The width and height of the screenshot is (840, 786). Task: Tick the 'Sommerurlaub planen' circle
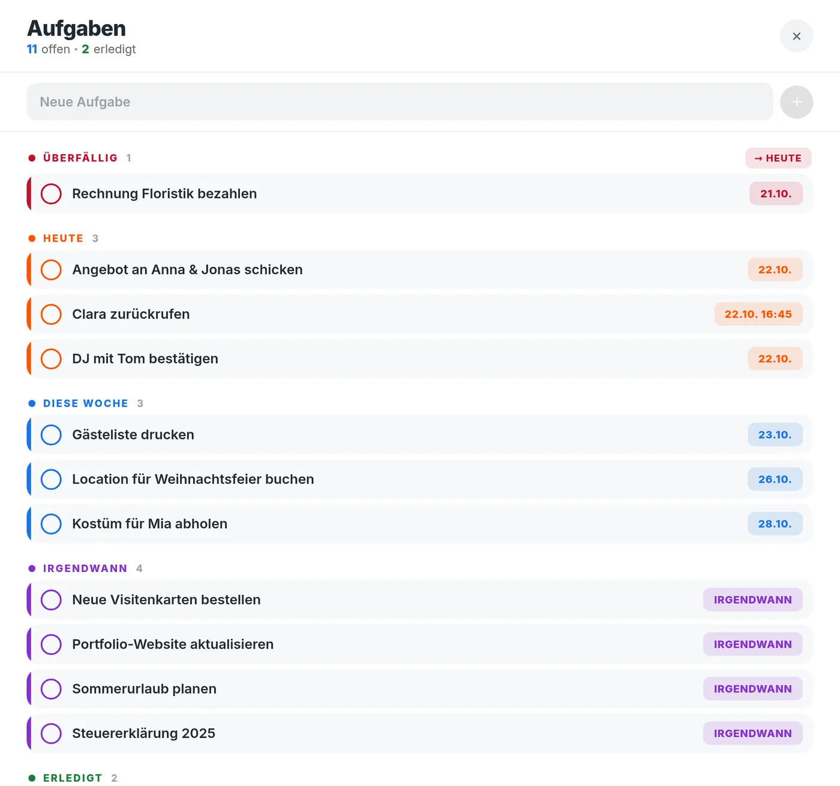tap(51, 689)
